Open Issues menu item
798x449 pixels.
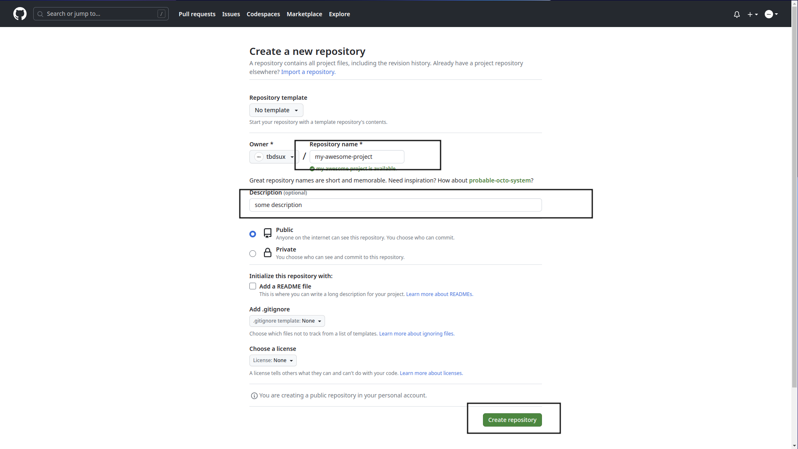pyautogui.click(x=231, y=14)
